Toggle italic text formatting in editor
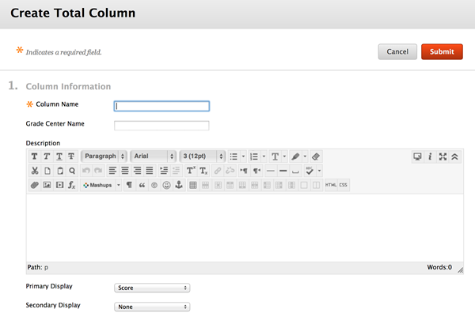Image resolution: width=475 pixels, height=324 pixels. pos(47,156)
